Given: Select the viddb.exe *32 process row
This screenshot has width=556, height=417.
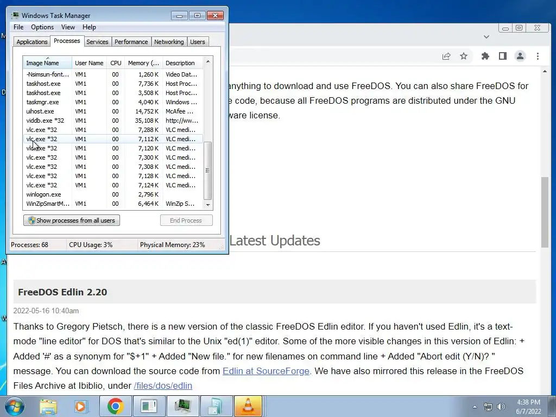Looking at the screenshot, I should tap(113, 121).
